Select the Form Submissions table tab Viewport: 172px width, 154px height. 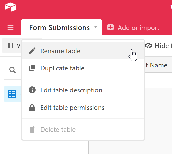click(59, 28)
